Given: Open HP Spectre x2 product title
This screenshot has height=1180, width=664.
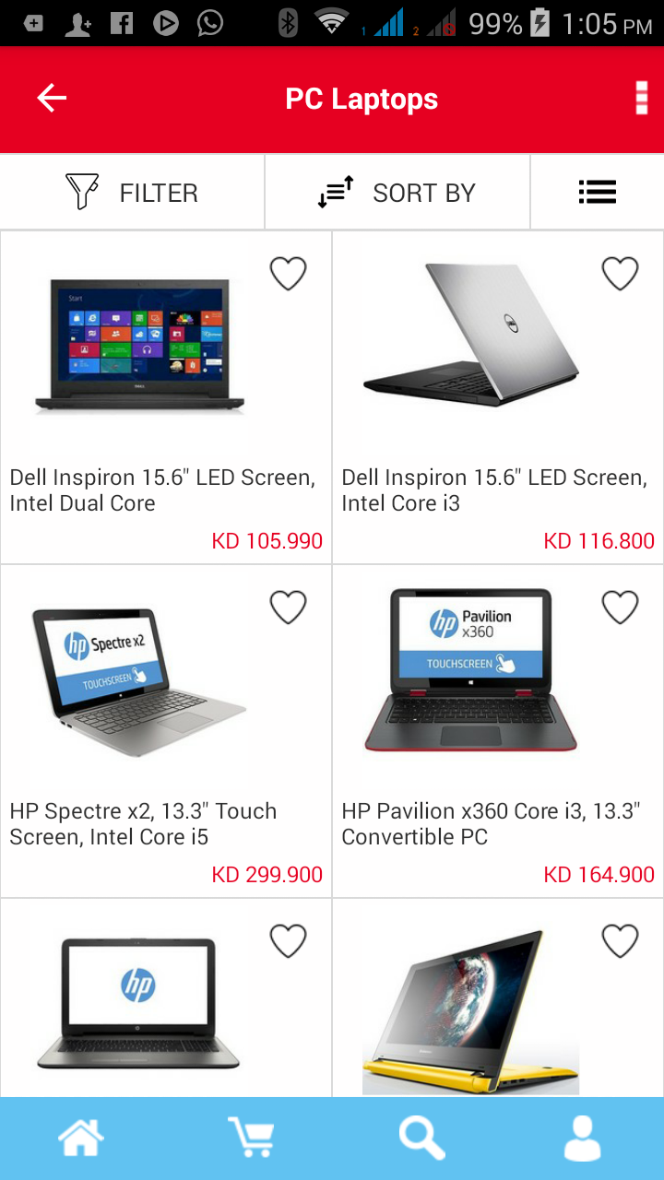Looking at the screenshot, I should click(143, 824).
